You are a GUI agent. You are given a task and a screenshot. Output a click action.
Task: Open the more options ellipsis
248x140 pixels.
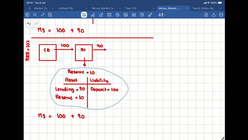[221, 15]
